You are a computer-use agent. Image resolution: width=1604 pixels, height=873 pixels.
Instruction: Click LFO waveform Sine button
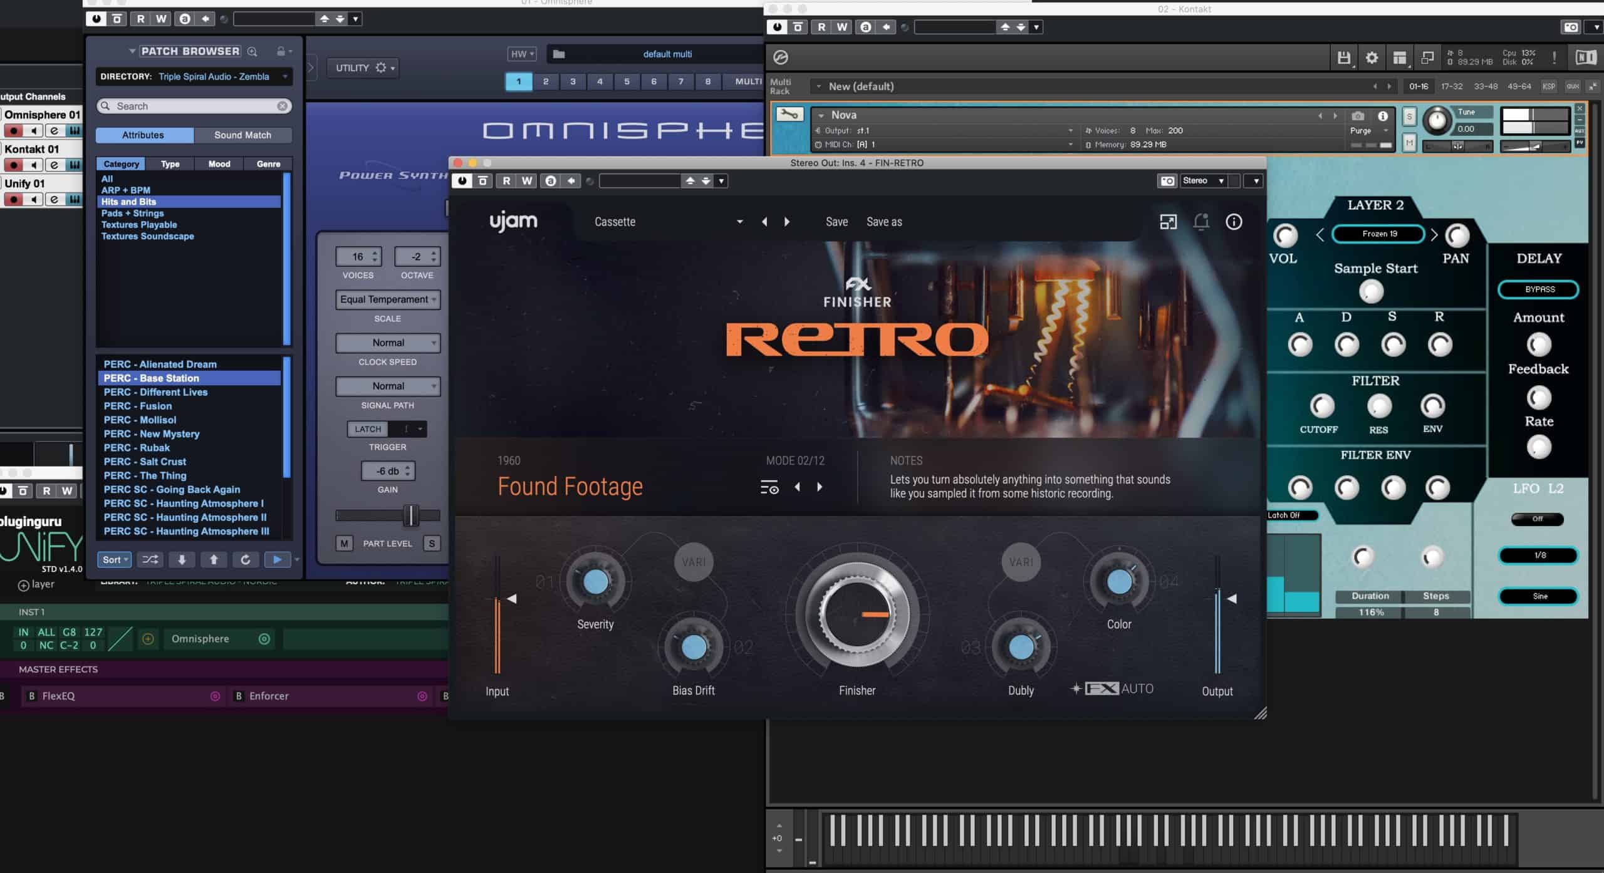tap(1539, 596)
